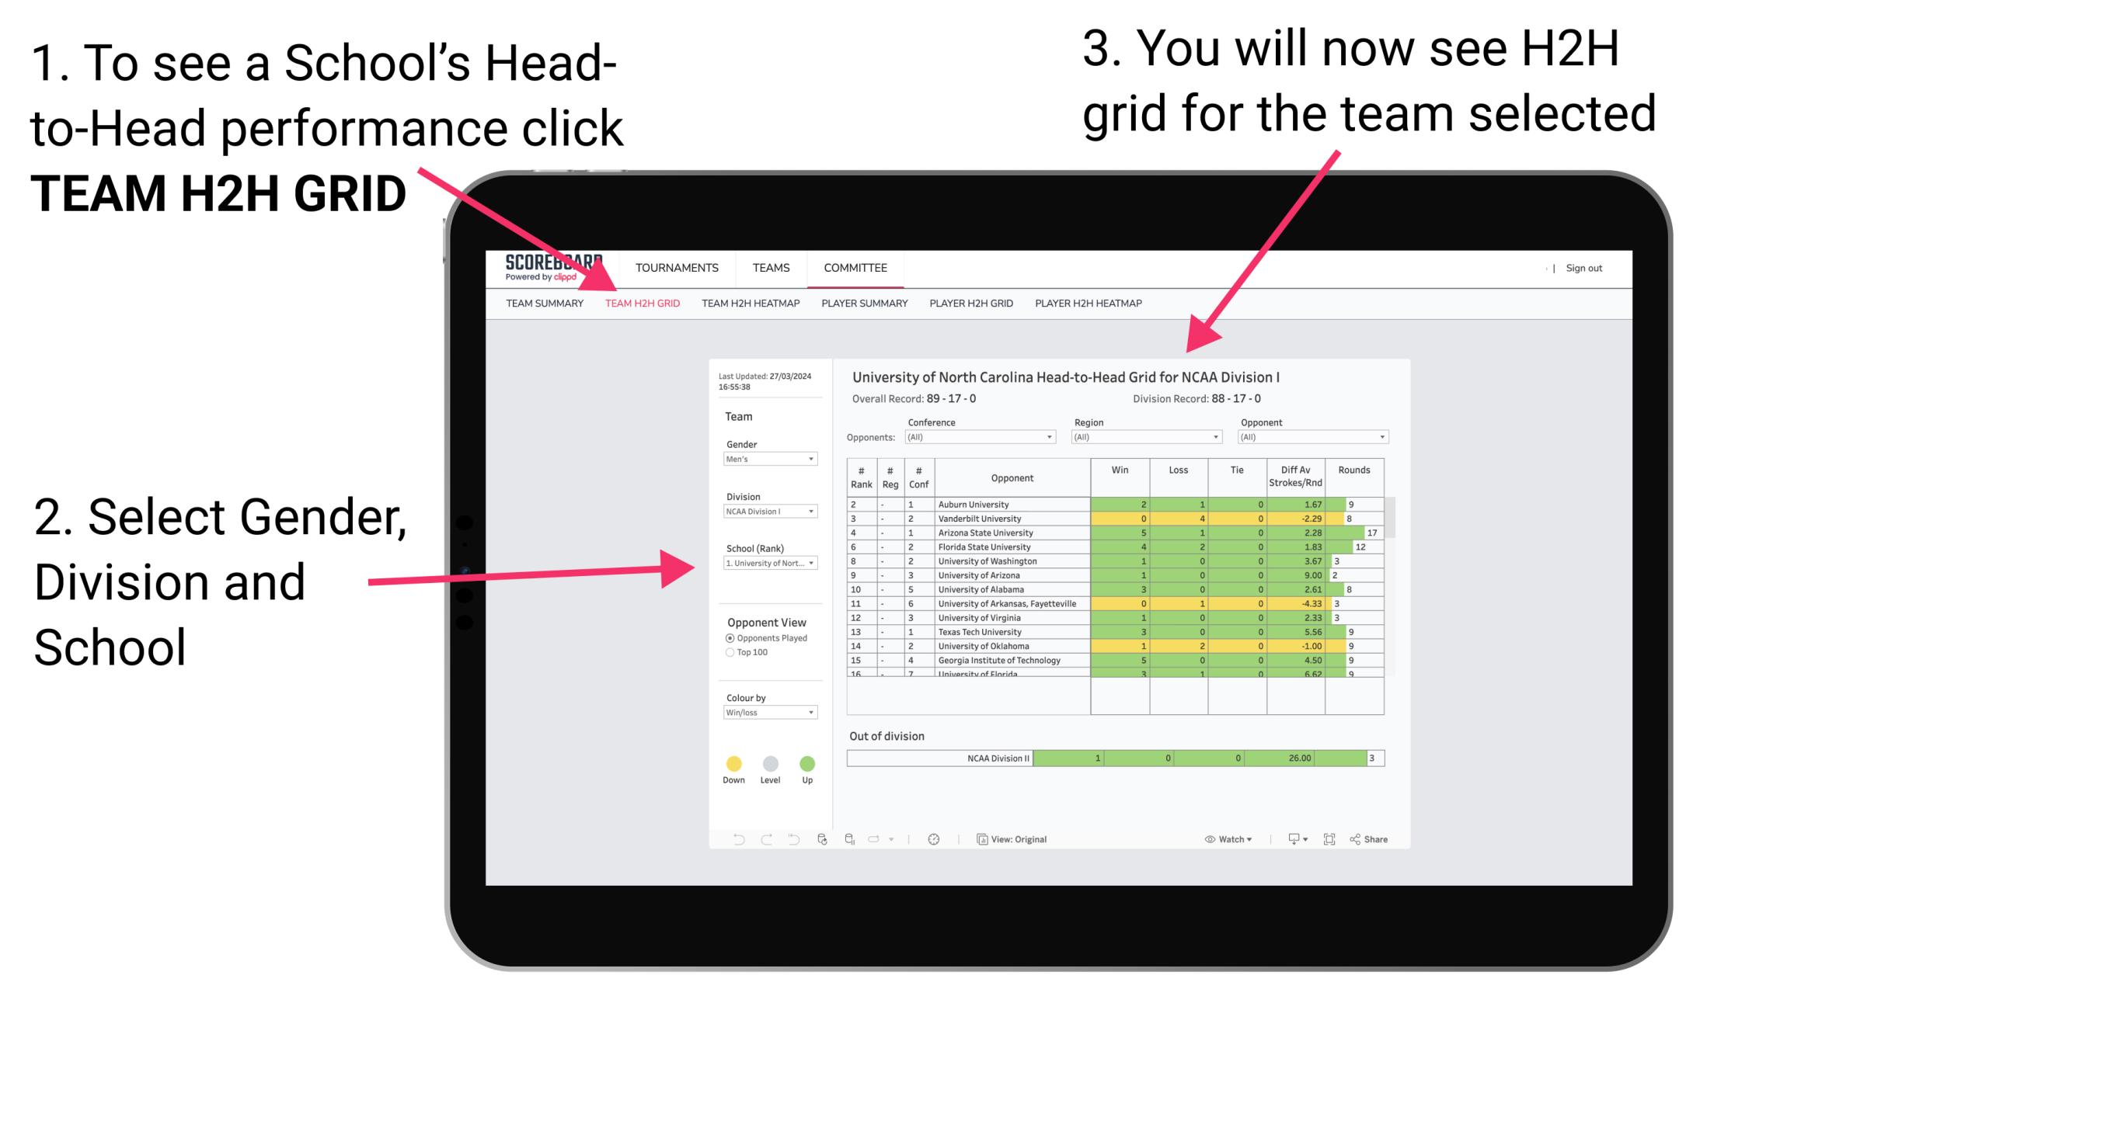Click the download/export icon
Screen dimensions: 2111x1135
(1288, 840)
